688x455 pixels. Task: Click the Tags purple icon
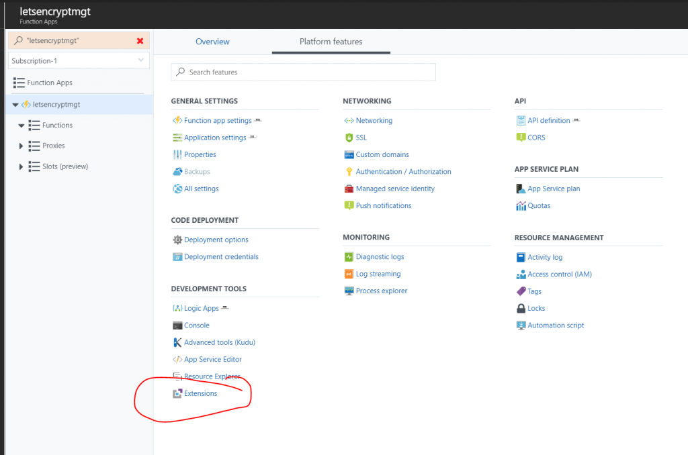click(521, 291)
